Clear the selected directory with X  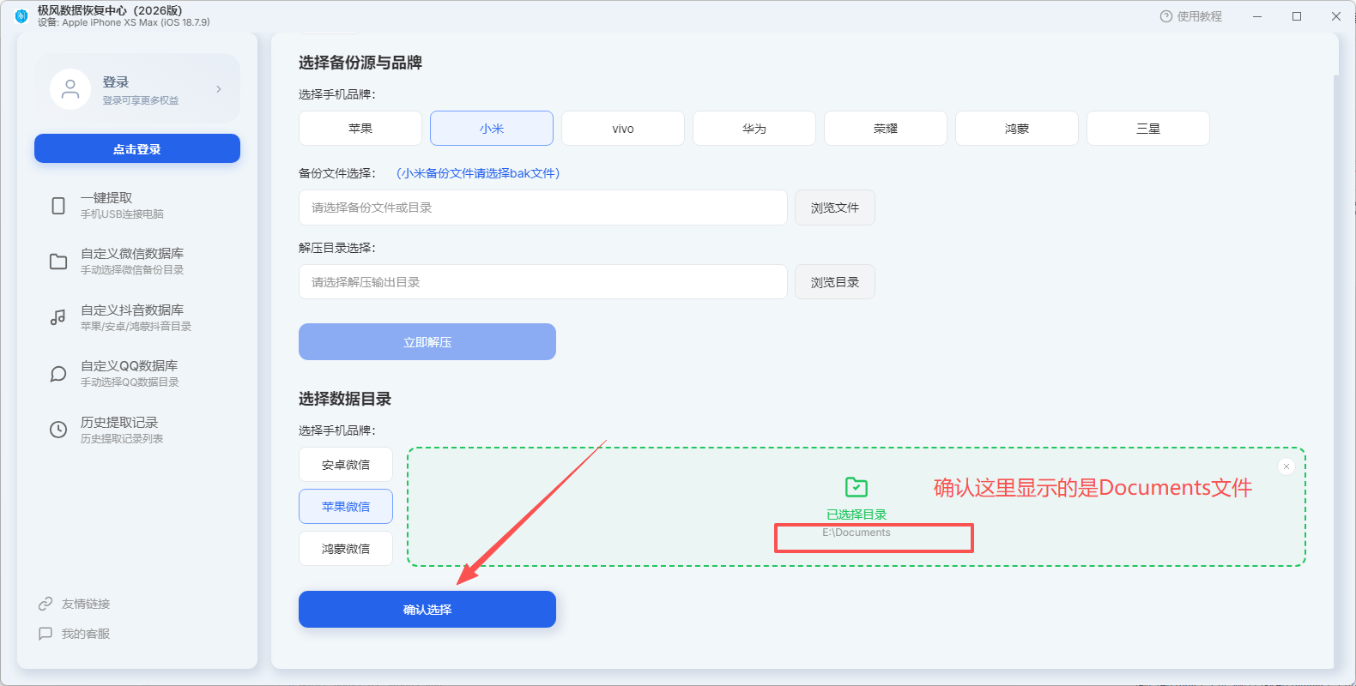point(1286,466)
